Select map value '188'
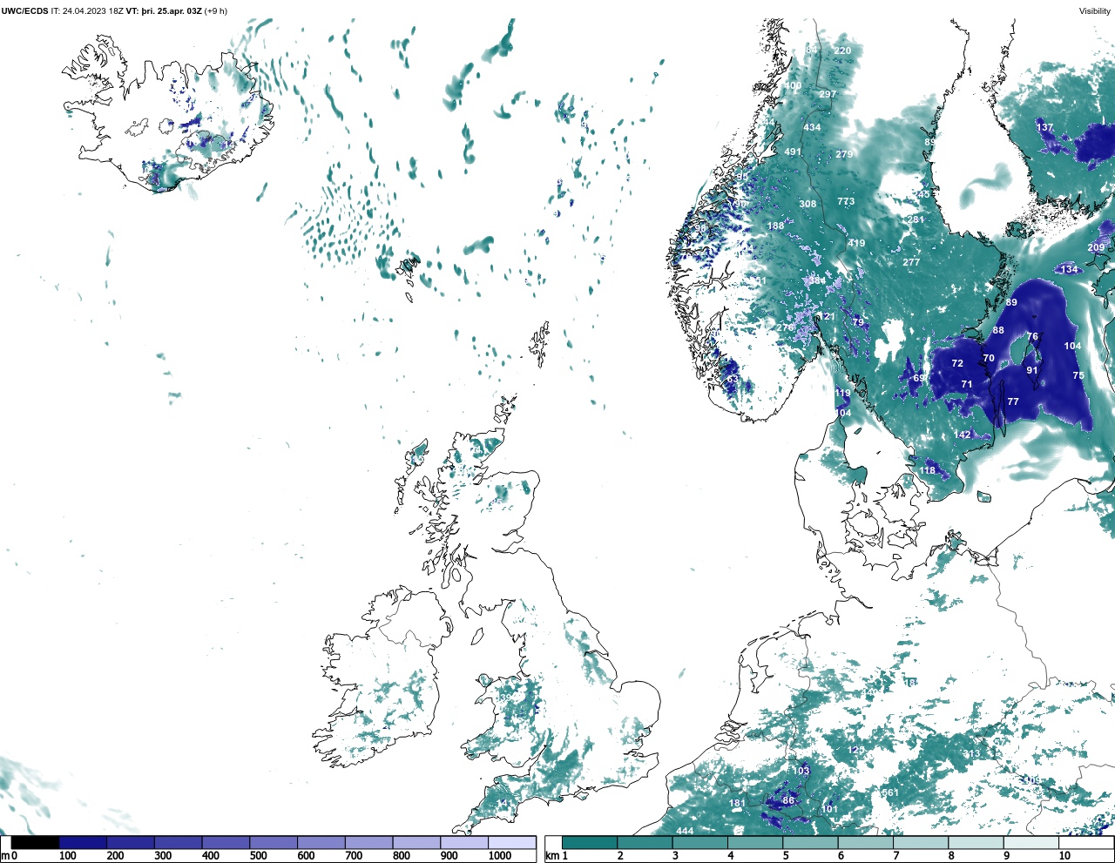The height and width of the screenshot is (863, 1115). [775, 226]
